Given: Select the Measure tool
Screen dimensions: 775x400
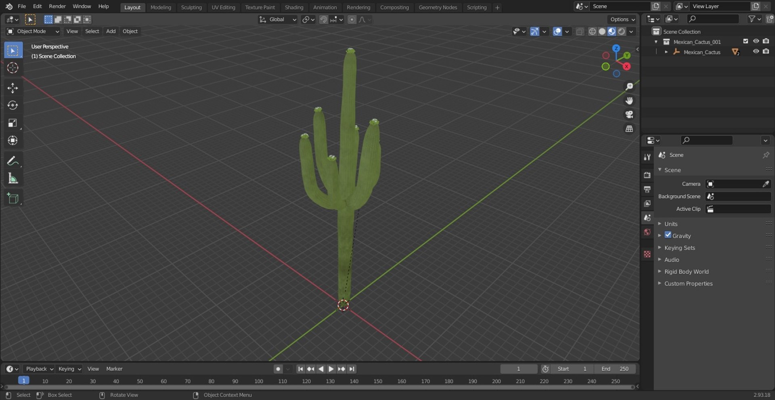Looking at the screenshot, I should click(13, 178).
